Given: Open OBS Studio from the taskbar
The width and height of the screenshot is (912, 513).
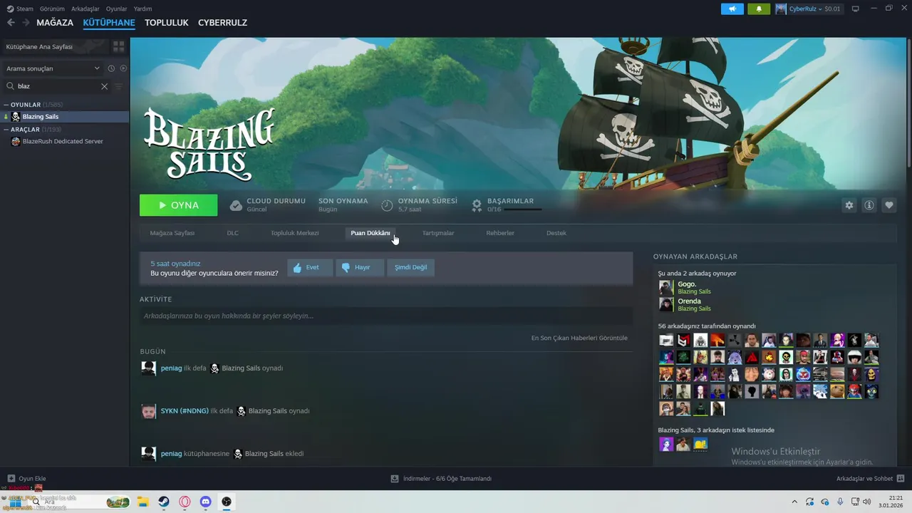Looking at the screenshot, I should (227, 502).
